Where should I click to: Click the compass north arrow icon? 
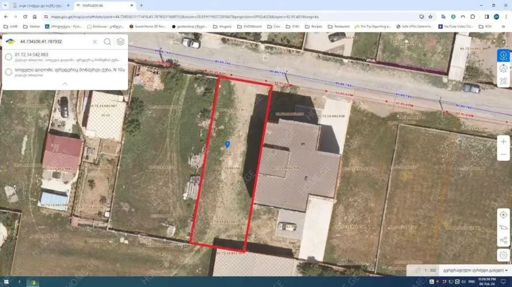point(503,68)
